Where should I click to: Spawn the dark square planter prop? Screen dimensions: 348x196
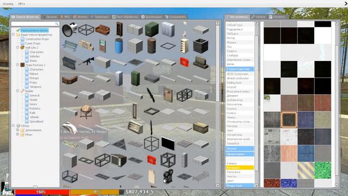click(x=201, y=46)
